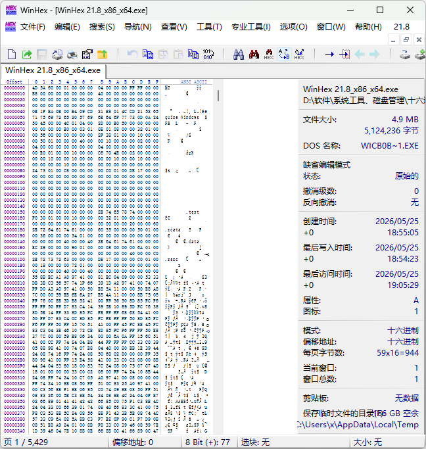Viewport: 426px width, 449px height.
Task: Click offset row 000003A0
Action: coord(14,431)
